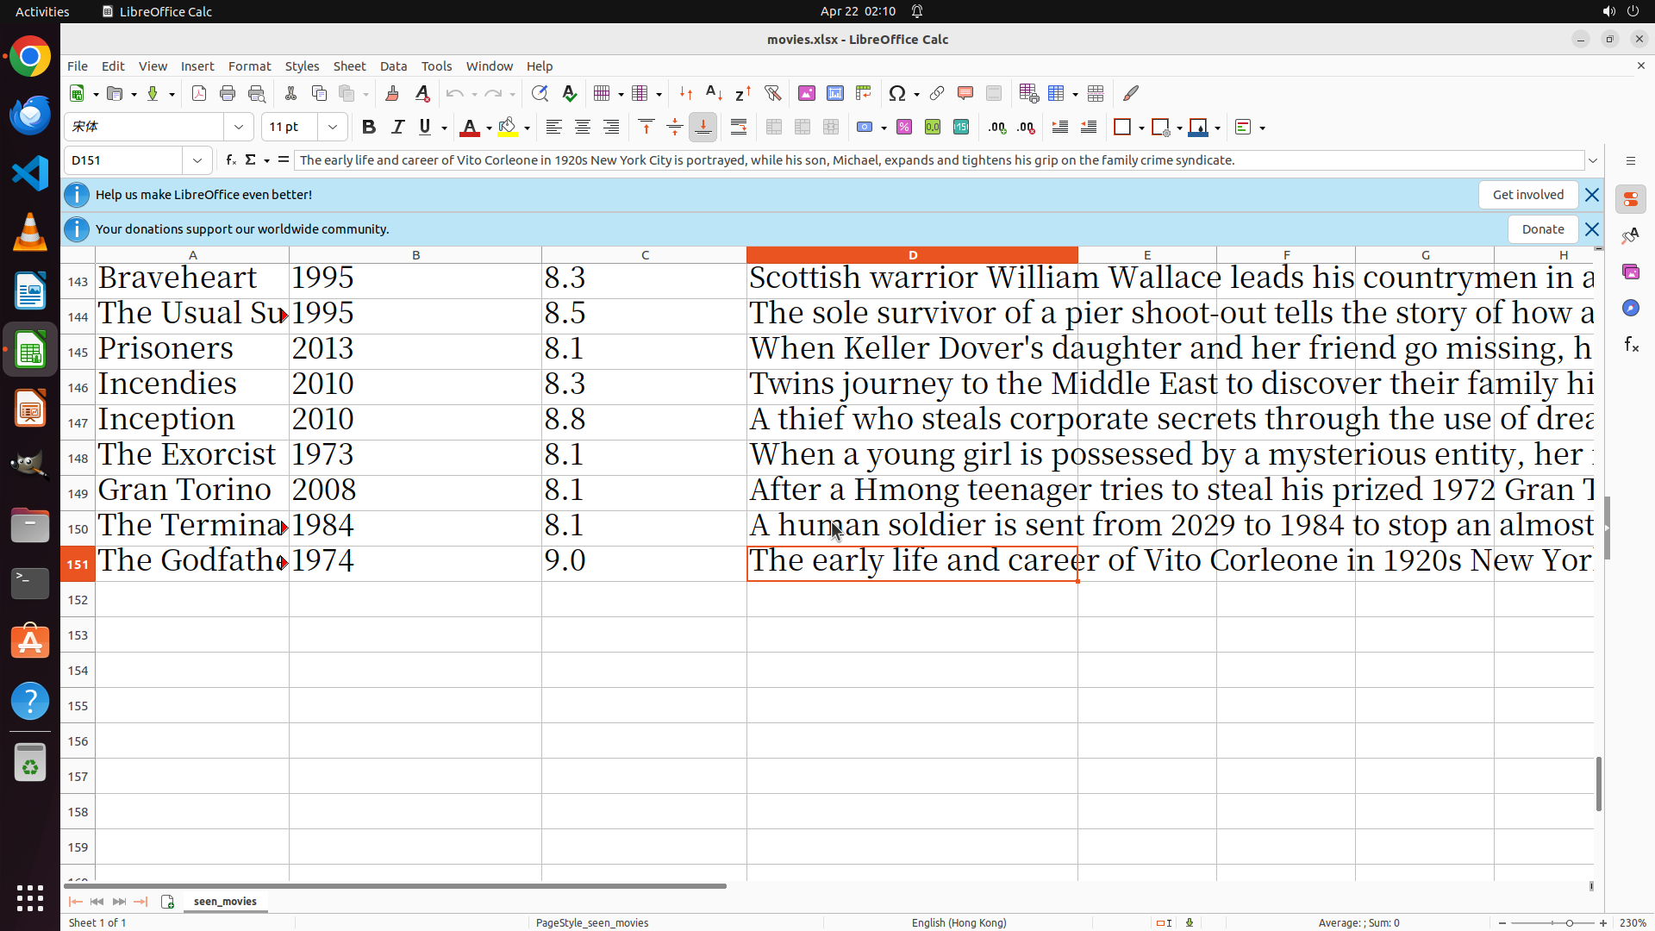1655x931 pixels.
Task: Click the Get involved button
Action: pyautogui.click(x=1527, y=195)
